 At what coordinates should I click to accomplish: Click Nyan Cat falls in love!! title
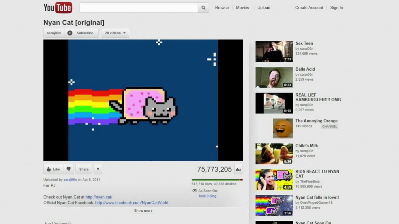point(317,197)
